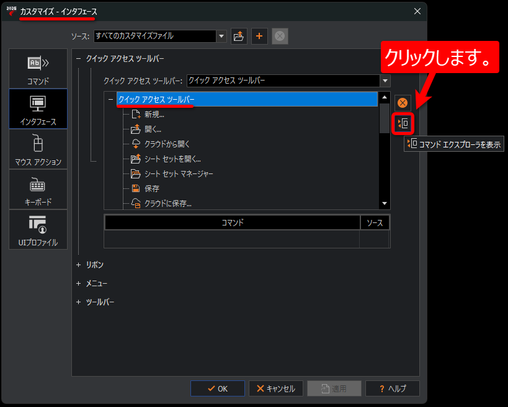Click the クラウドに保存 cloud icon
Viewport: 508px width, 407px height.
click(136, 203)
